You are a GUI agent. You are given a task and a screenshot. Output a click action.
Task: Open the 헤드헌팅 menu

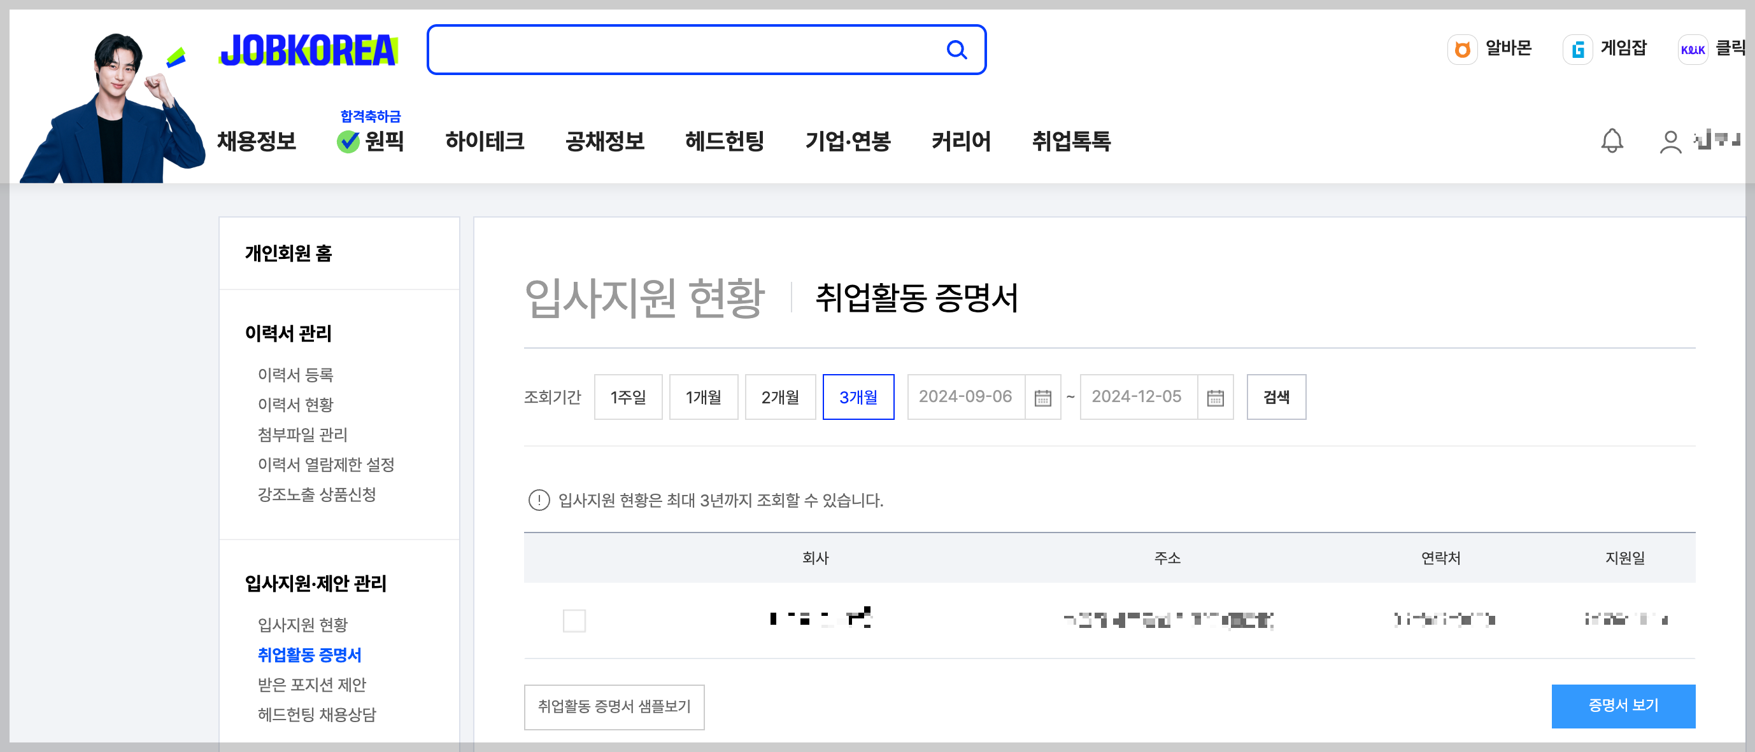click(724, 141)
